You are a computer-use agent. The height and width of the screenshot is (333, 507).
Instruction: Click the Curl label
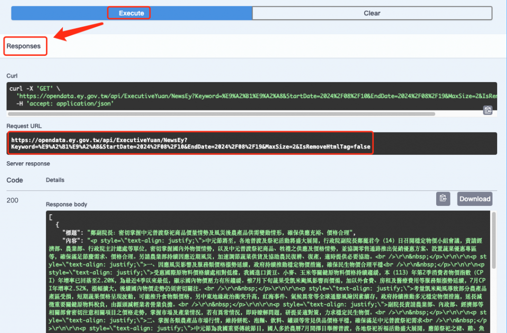click(x=12, y=76)
